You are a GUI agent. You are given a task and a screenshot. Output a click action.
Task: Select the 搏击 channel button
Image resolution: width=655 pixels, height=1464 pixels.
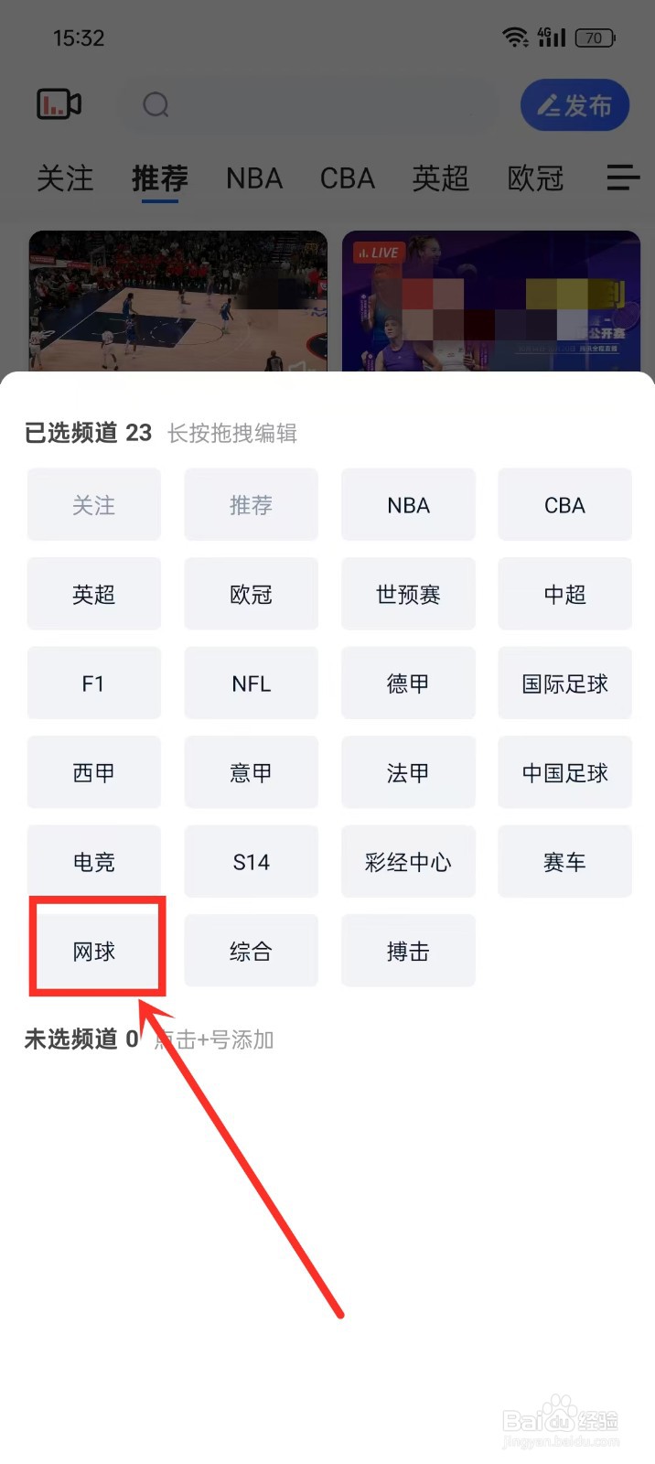(x=408, y=952)
